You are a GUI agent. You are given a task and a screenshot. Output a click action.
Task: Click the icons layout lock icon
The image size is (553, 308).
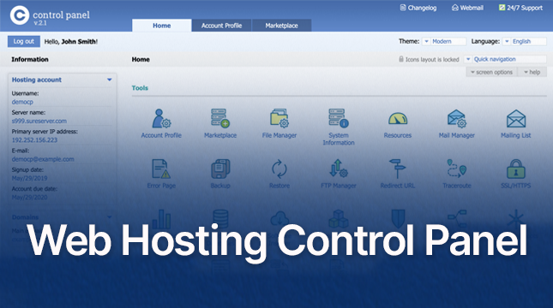(x=401, y=59)
